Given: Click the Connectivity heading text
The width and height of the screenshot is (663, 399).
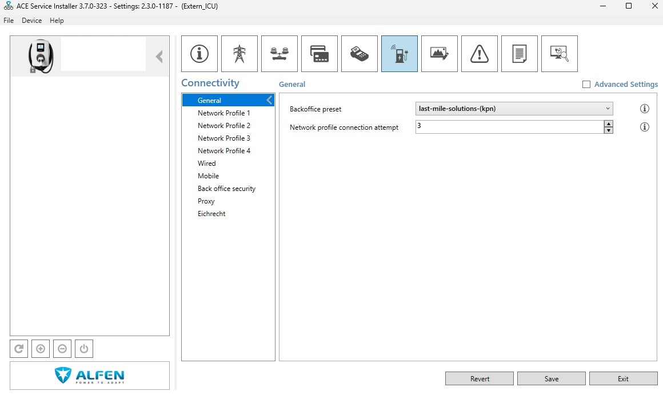Looking at the screenshot, I should (210, 83).
